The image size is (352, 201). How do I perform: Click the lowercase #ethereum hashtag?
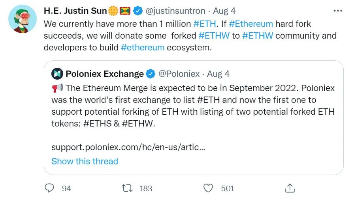pos(143,47)
